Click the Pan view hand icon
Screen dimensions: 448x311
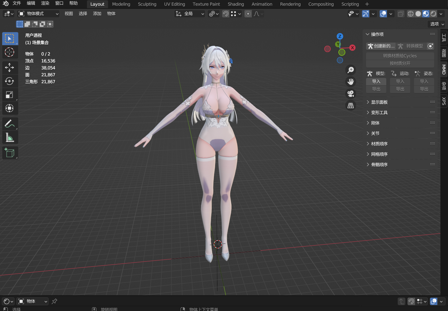pos(351,82)
